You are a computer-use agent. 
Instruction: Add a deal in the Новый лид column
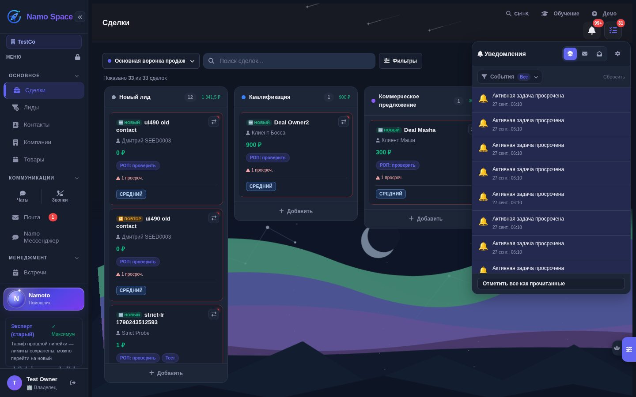(x=166, y=373)
